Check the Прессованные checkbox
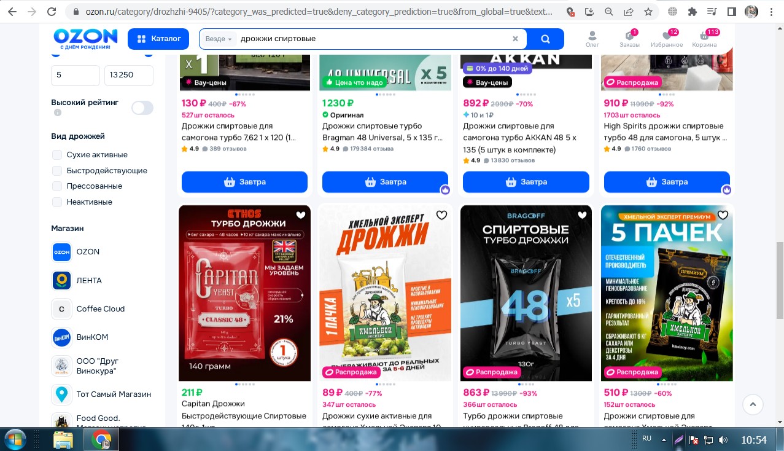Image resolution: width=784 pixels, height=451 pixels. (x=57, y=186)
